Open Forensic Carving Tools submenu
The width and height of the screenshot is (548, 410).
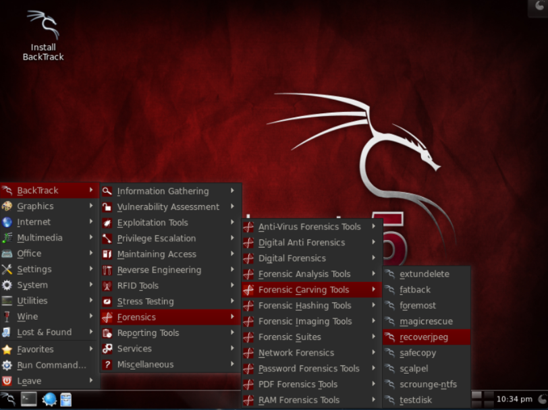[x=311, y=290]
